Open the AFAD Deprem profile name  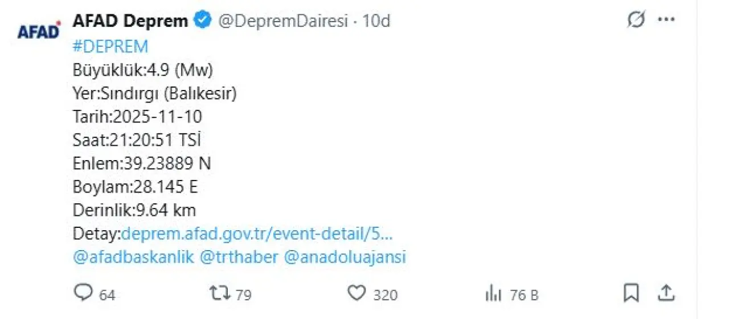click(130, 21)
